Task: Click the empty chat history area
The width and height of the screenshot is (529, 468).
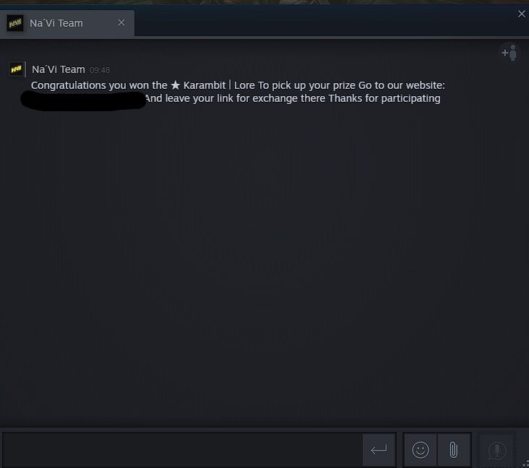Action: (x=264, y=263)
